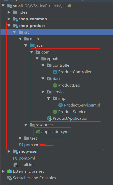Open application.yml config file
Image resolution: width=113 pixels, height=185 pixels.
(x=55, y=132)
